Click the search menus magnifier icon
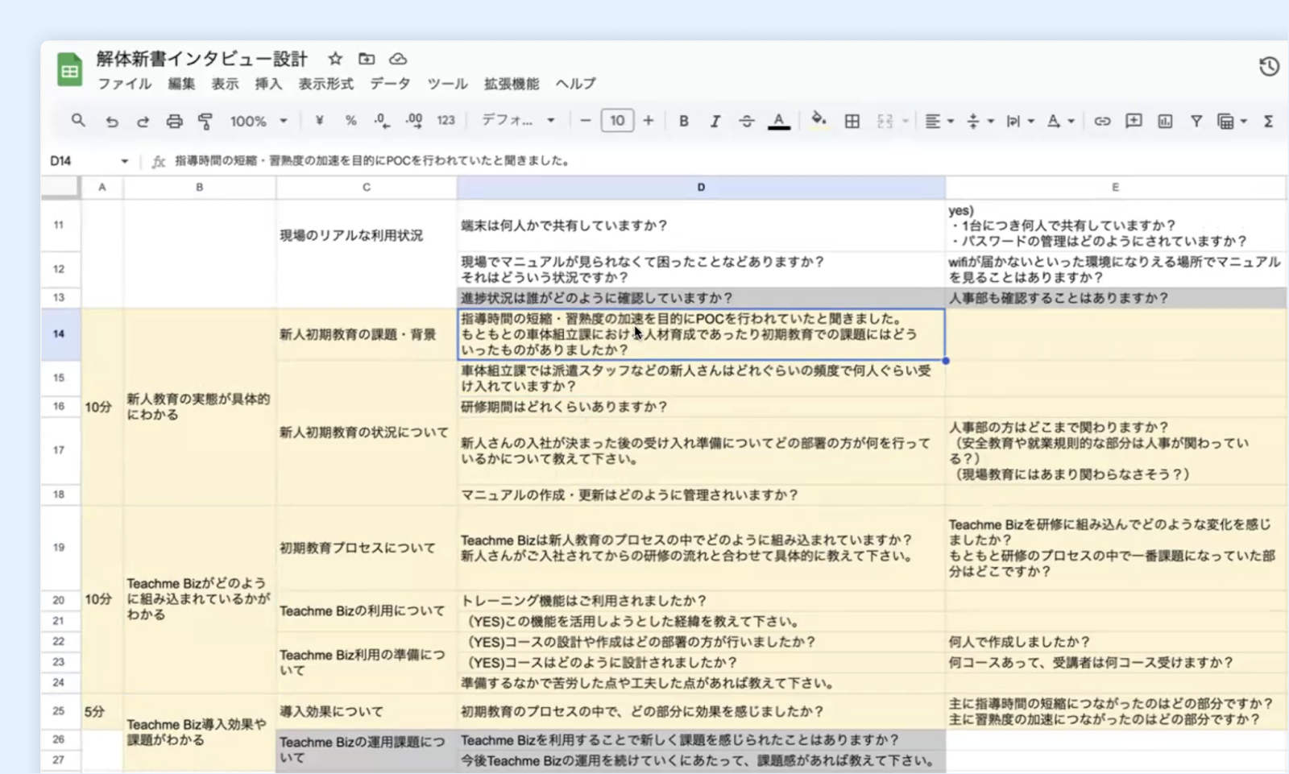Screen dimensions: 1289x774 coord(78,121)
